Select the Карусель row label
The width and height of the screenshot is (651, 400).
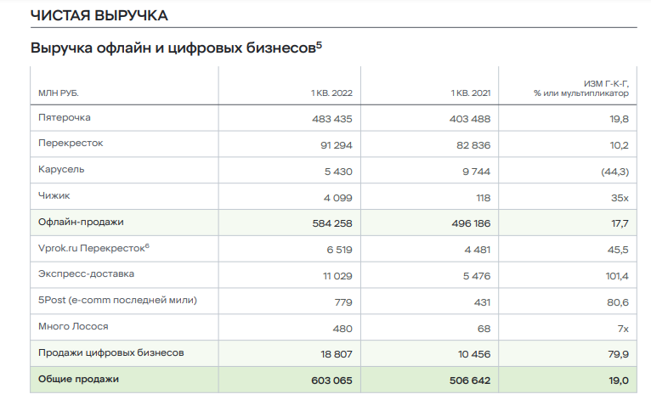coord(61,170)
